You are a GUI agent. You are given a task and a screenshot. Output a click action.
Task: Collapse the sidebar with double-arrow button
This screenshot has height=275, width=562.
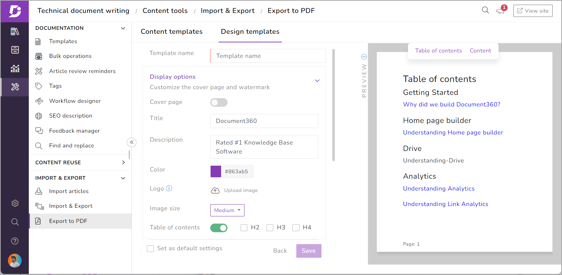click(132, 142)
